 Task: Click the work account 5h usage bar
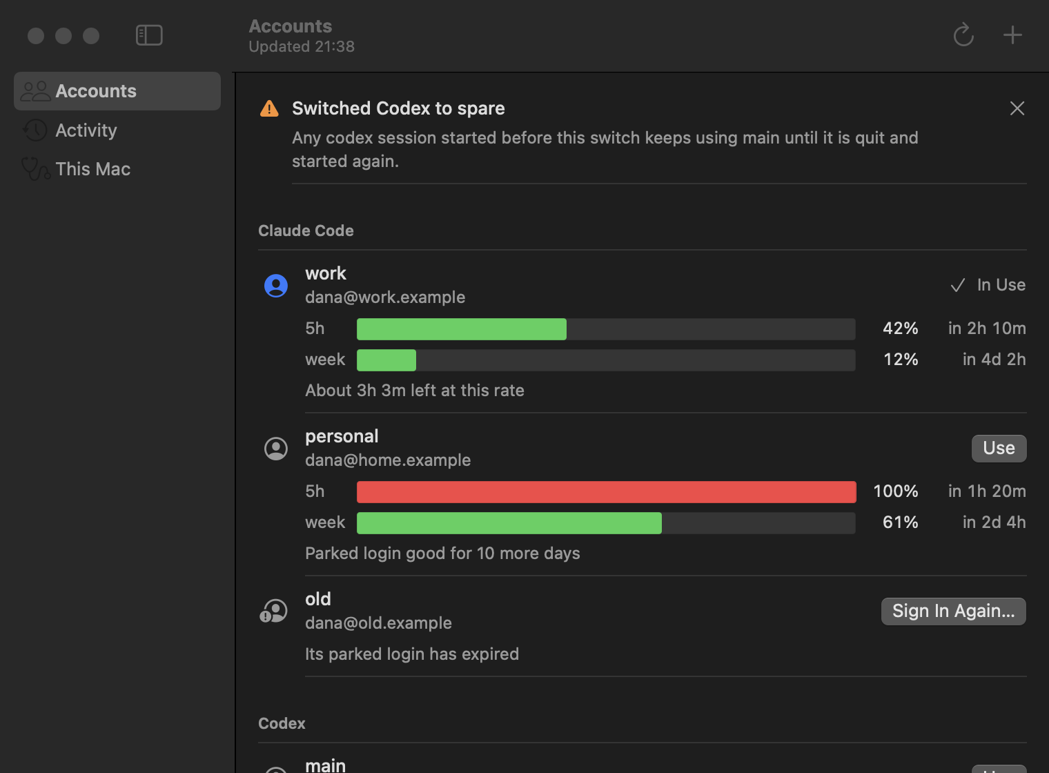coord(606,329)
